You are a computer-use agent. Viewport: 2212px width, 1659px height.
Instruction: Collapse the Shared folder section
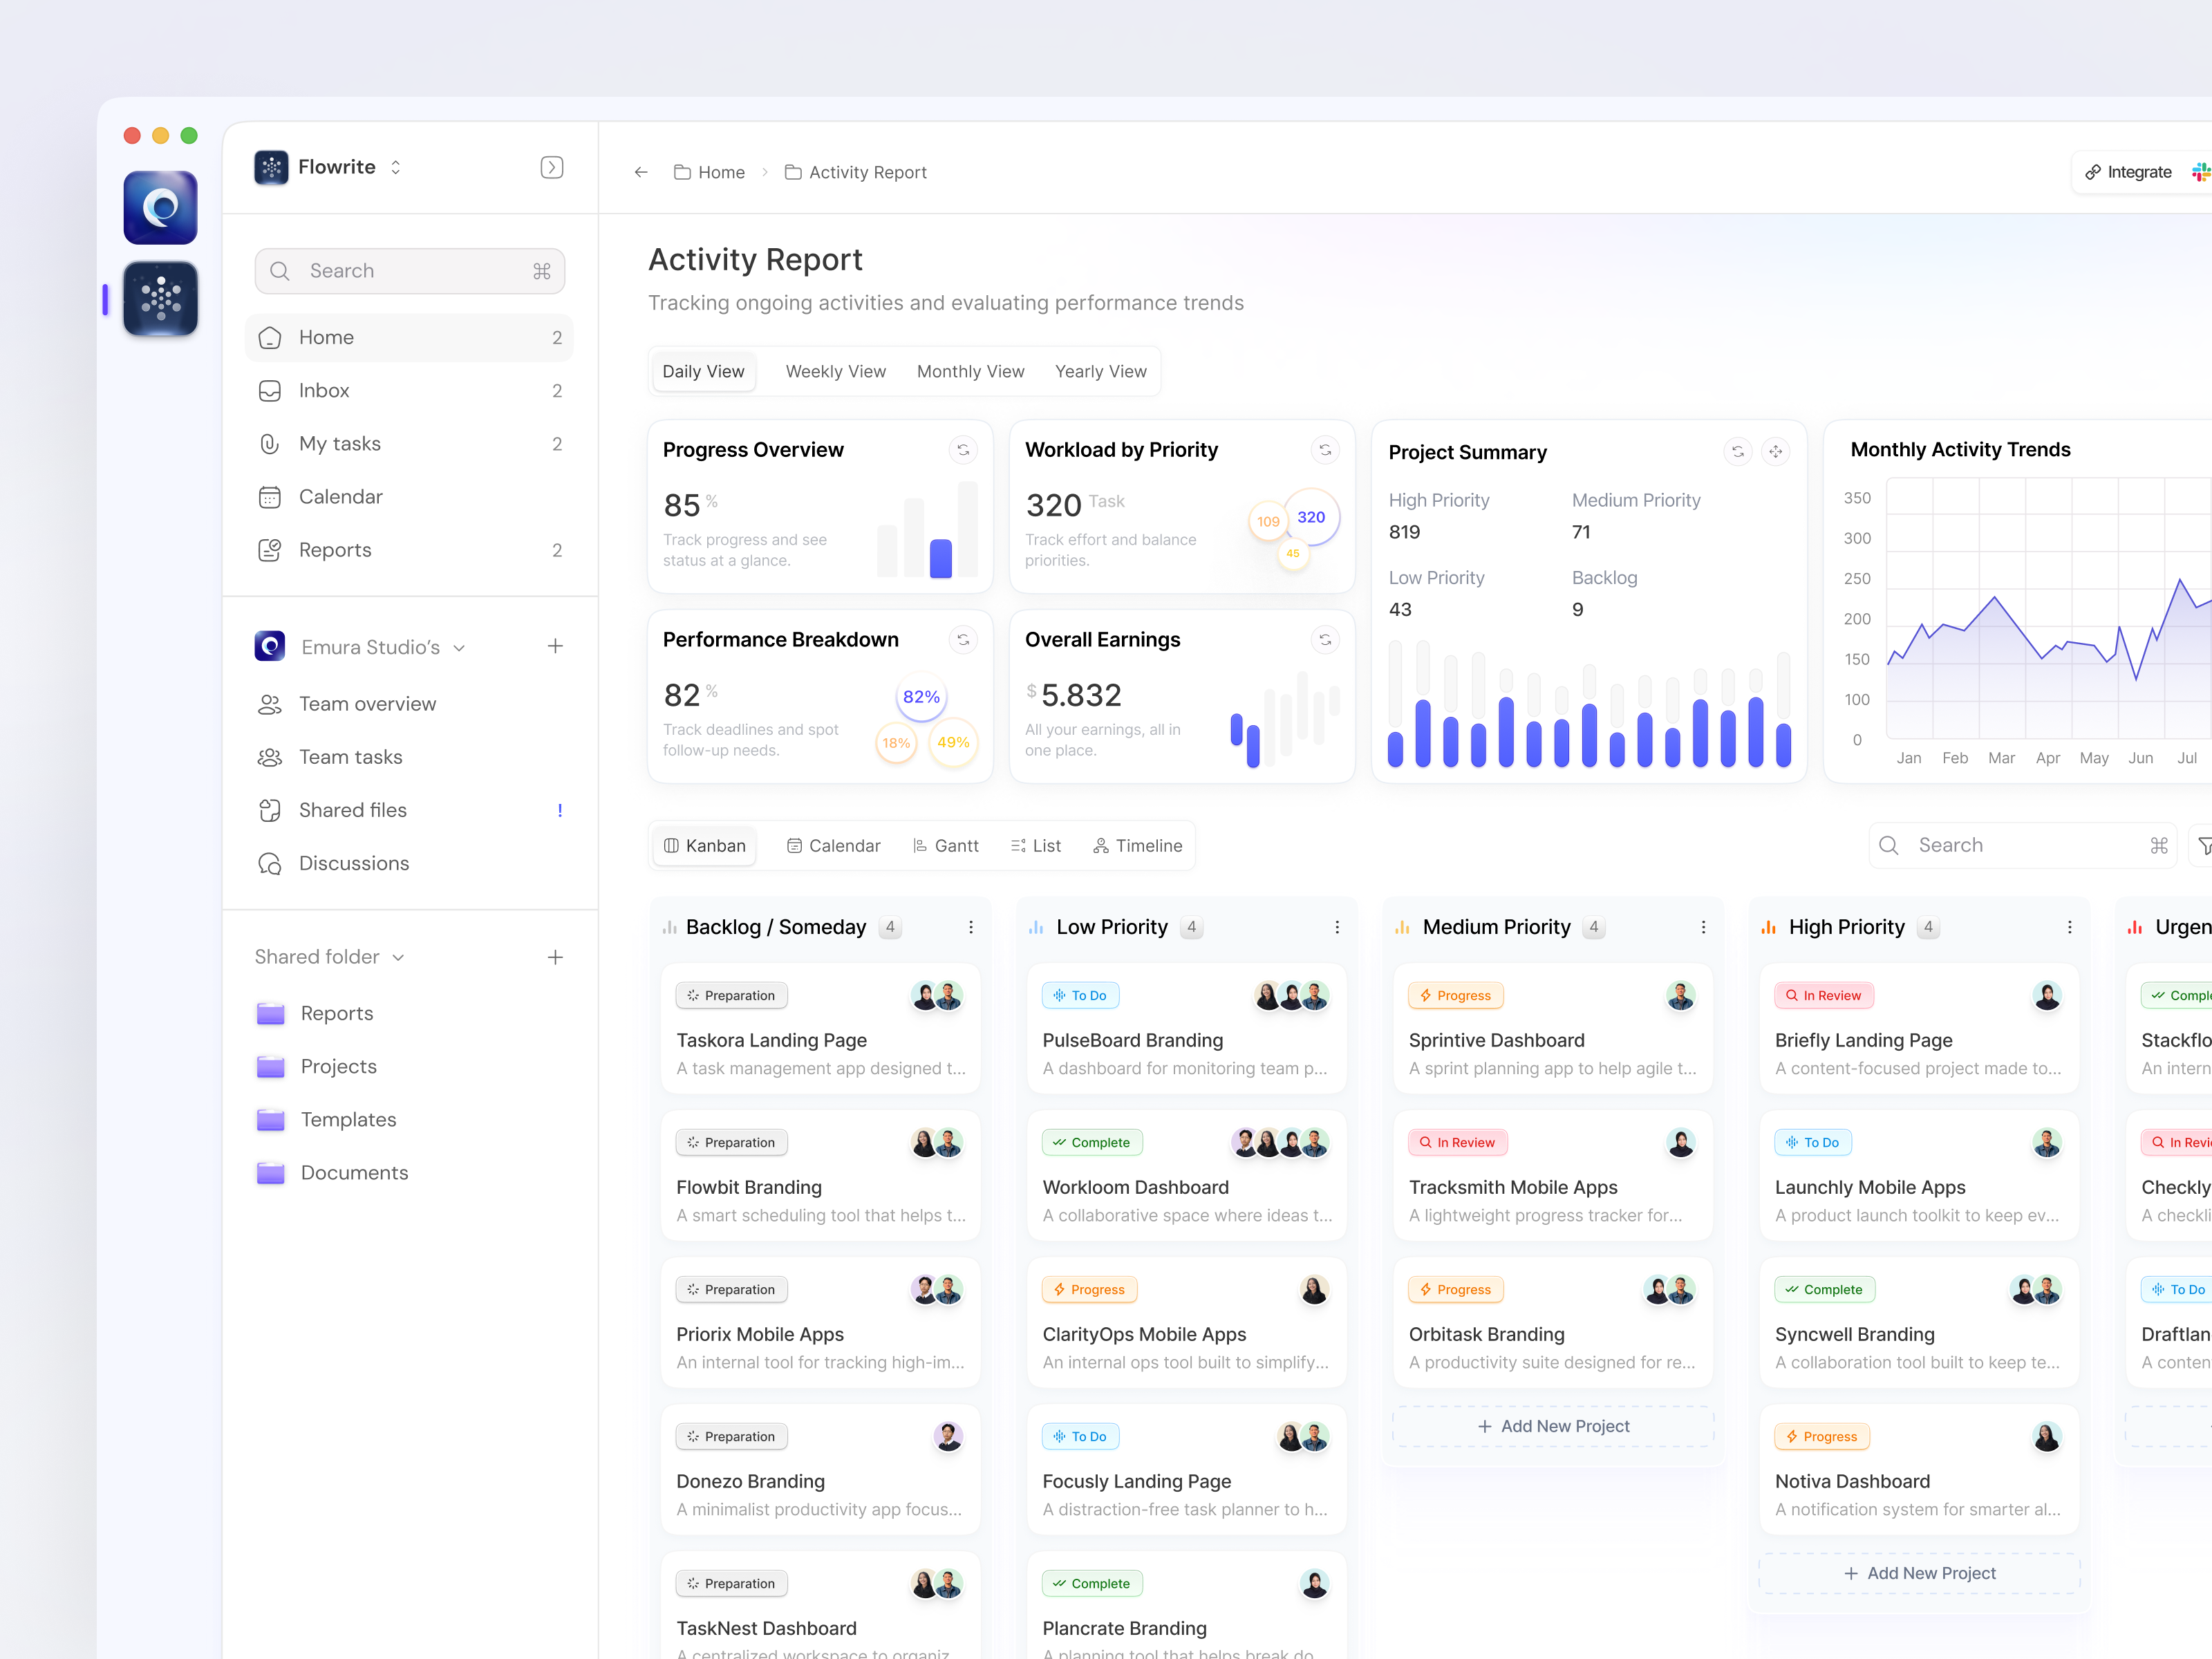pyautogui.click(x=399, y=957)
